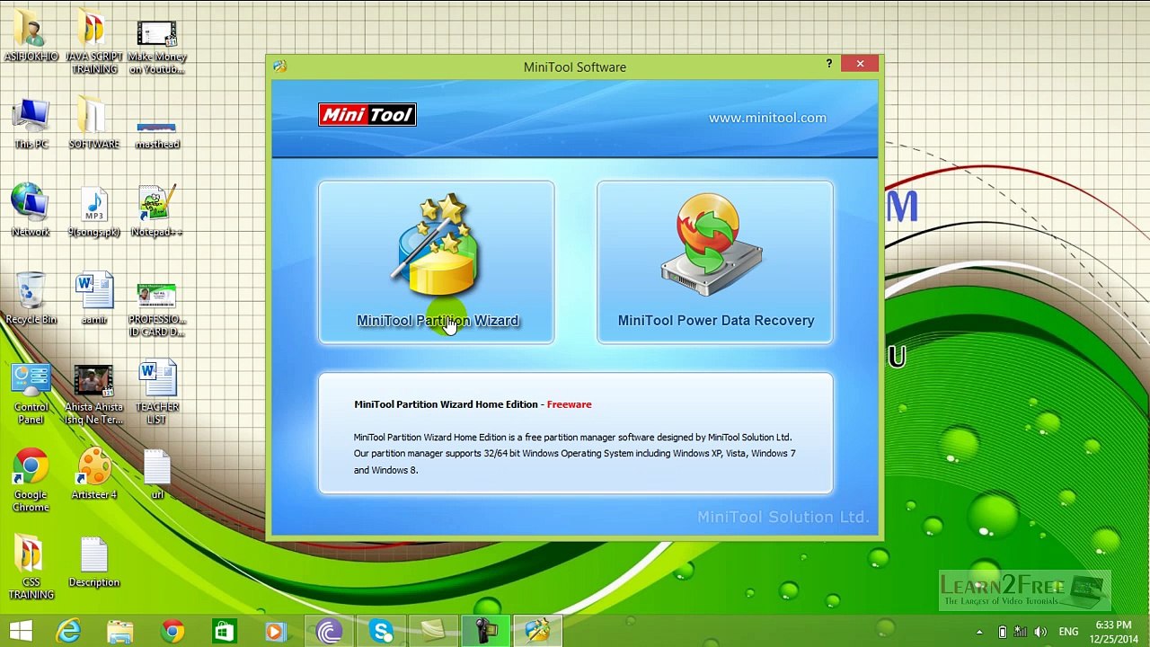
Task: Select the Network desktop icon
Action: pyautogui.click(x=31, y=211)
